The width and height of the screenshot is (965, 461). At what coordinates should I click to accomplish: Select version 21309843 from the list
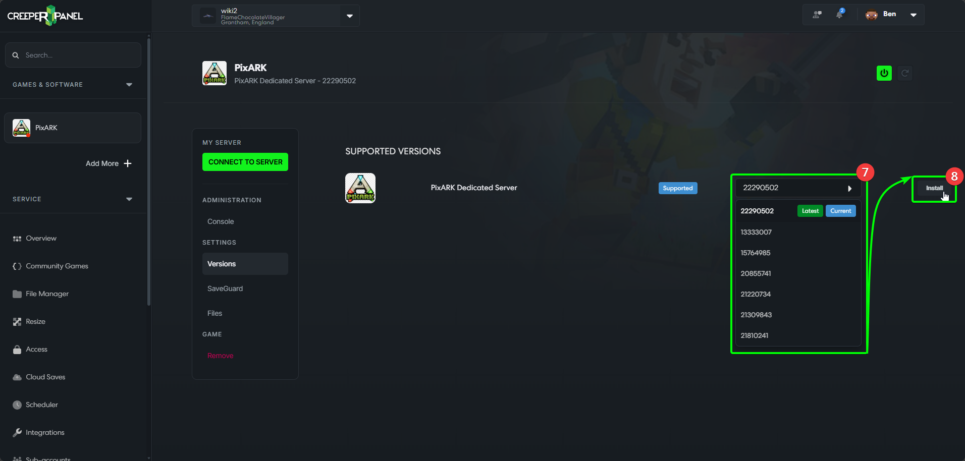point(756,315)
